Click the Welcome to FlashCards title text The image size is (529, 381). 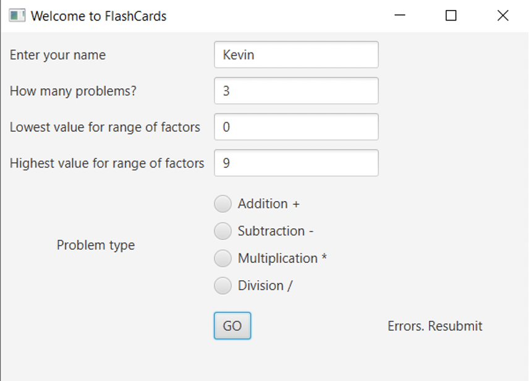(x=99, y=16)
